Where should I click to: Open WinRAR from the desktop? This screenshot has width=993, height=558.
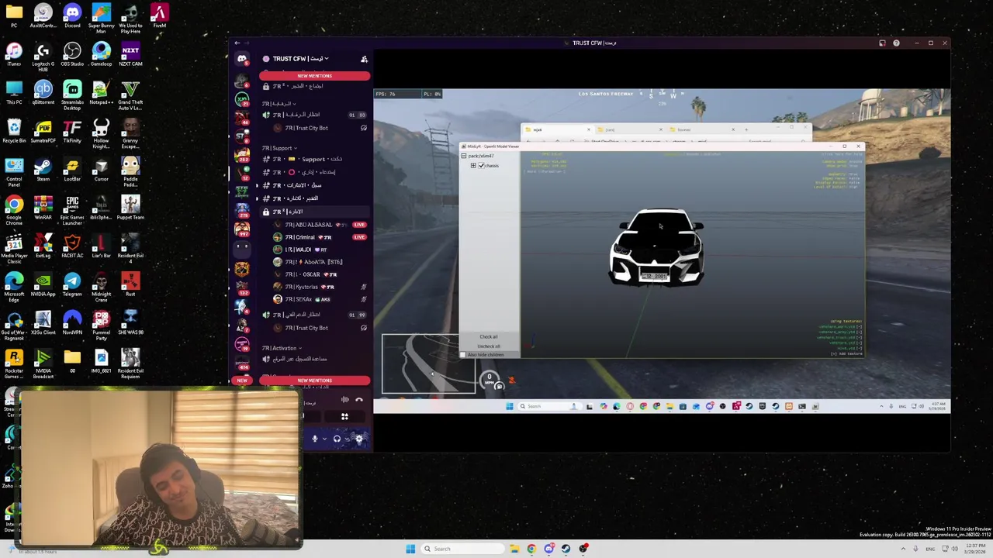pos(43,208)
